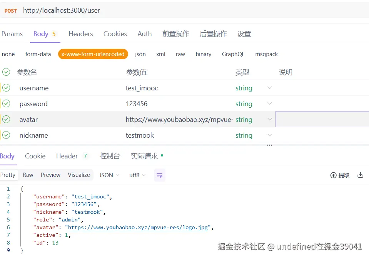Click the avatar URL value field

pyautogui.click(x=179, y=120)
